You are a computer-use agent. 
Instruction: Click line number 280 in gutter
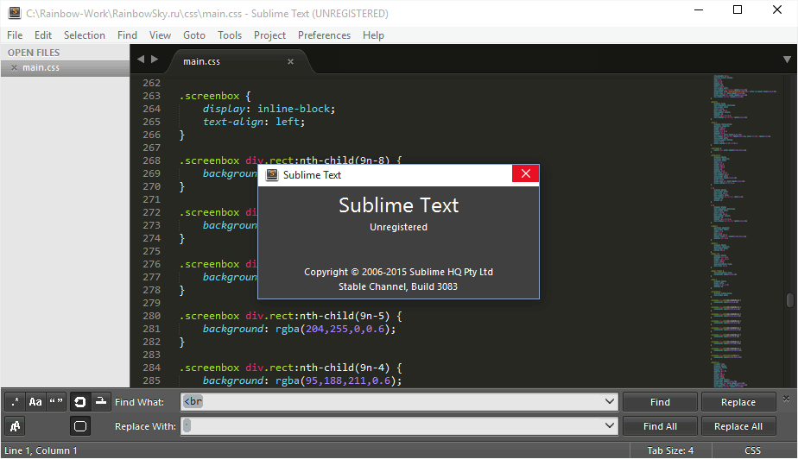coord(151,316)
